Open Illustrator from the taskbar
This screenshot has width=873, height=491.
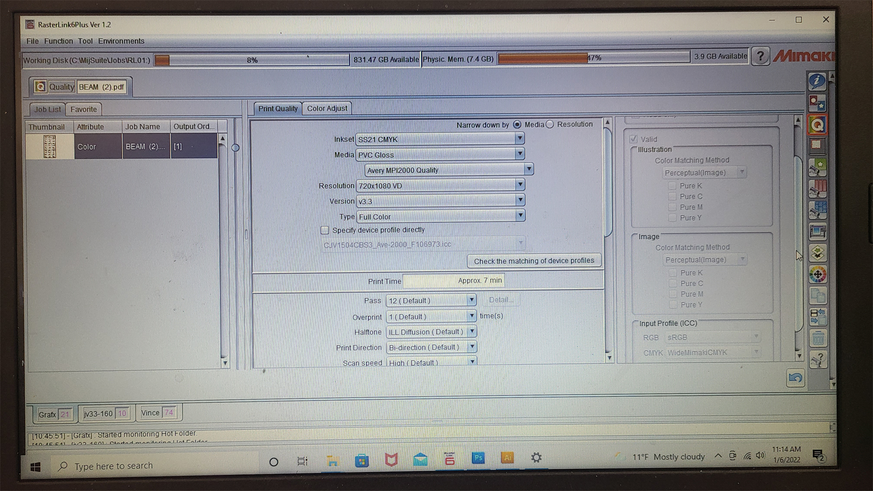[507, 458]
